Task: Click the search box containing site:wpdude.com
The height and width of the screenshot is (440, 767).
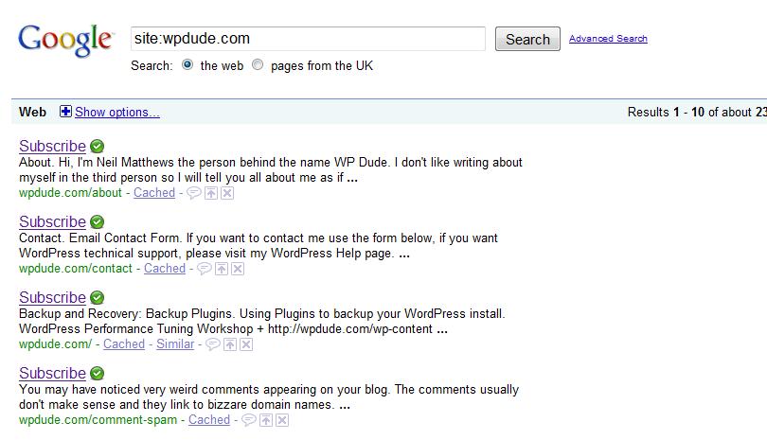Action: pyautogui.click(x=308, y=39)
